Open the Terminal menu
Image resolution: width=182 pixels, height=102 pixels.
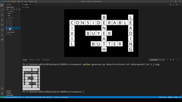tap(30, 1)
